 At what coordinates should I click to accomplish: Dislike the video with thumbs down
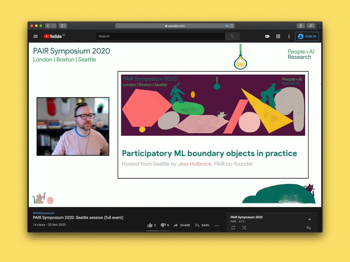tap(163, 225)
